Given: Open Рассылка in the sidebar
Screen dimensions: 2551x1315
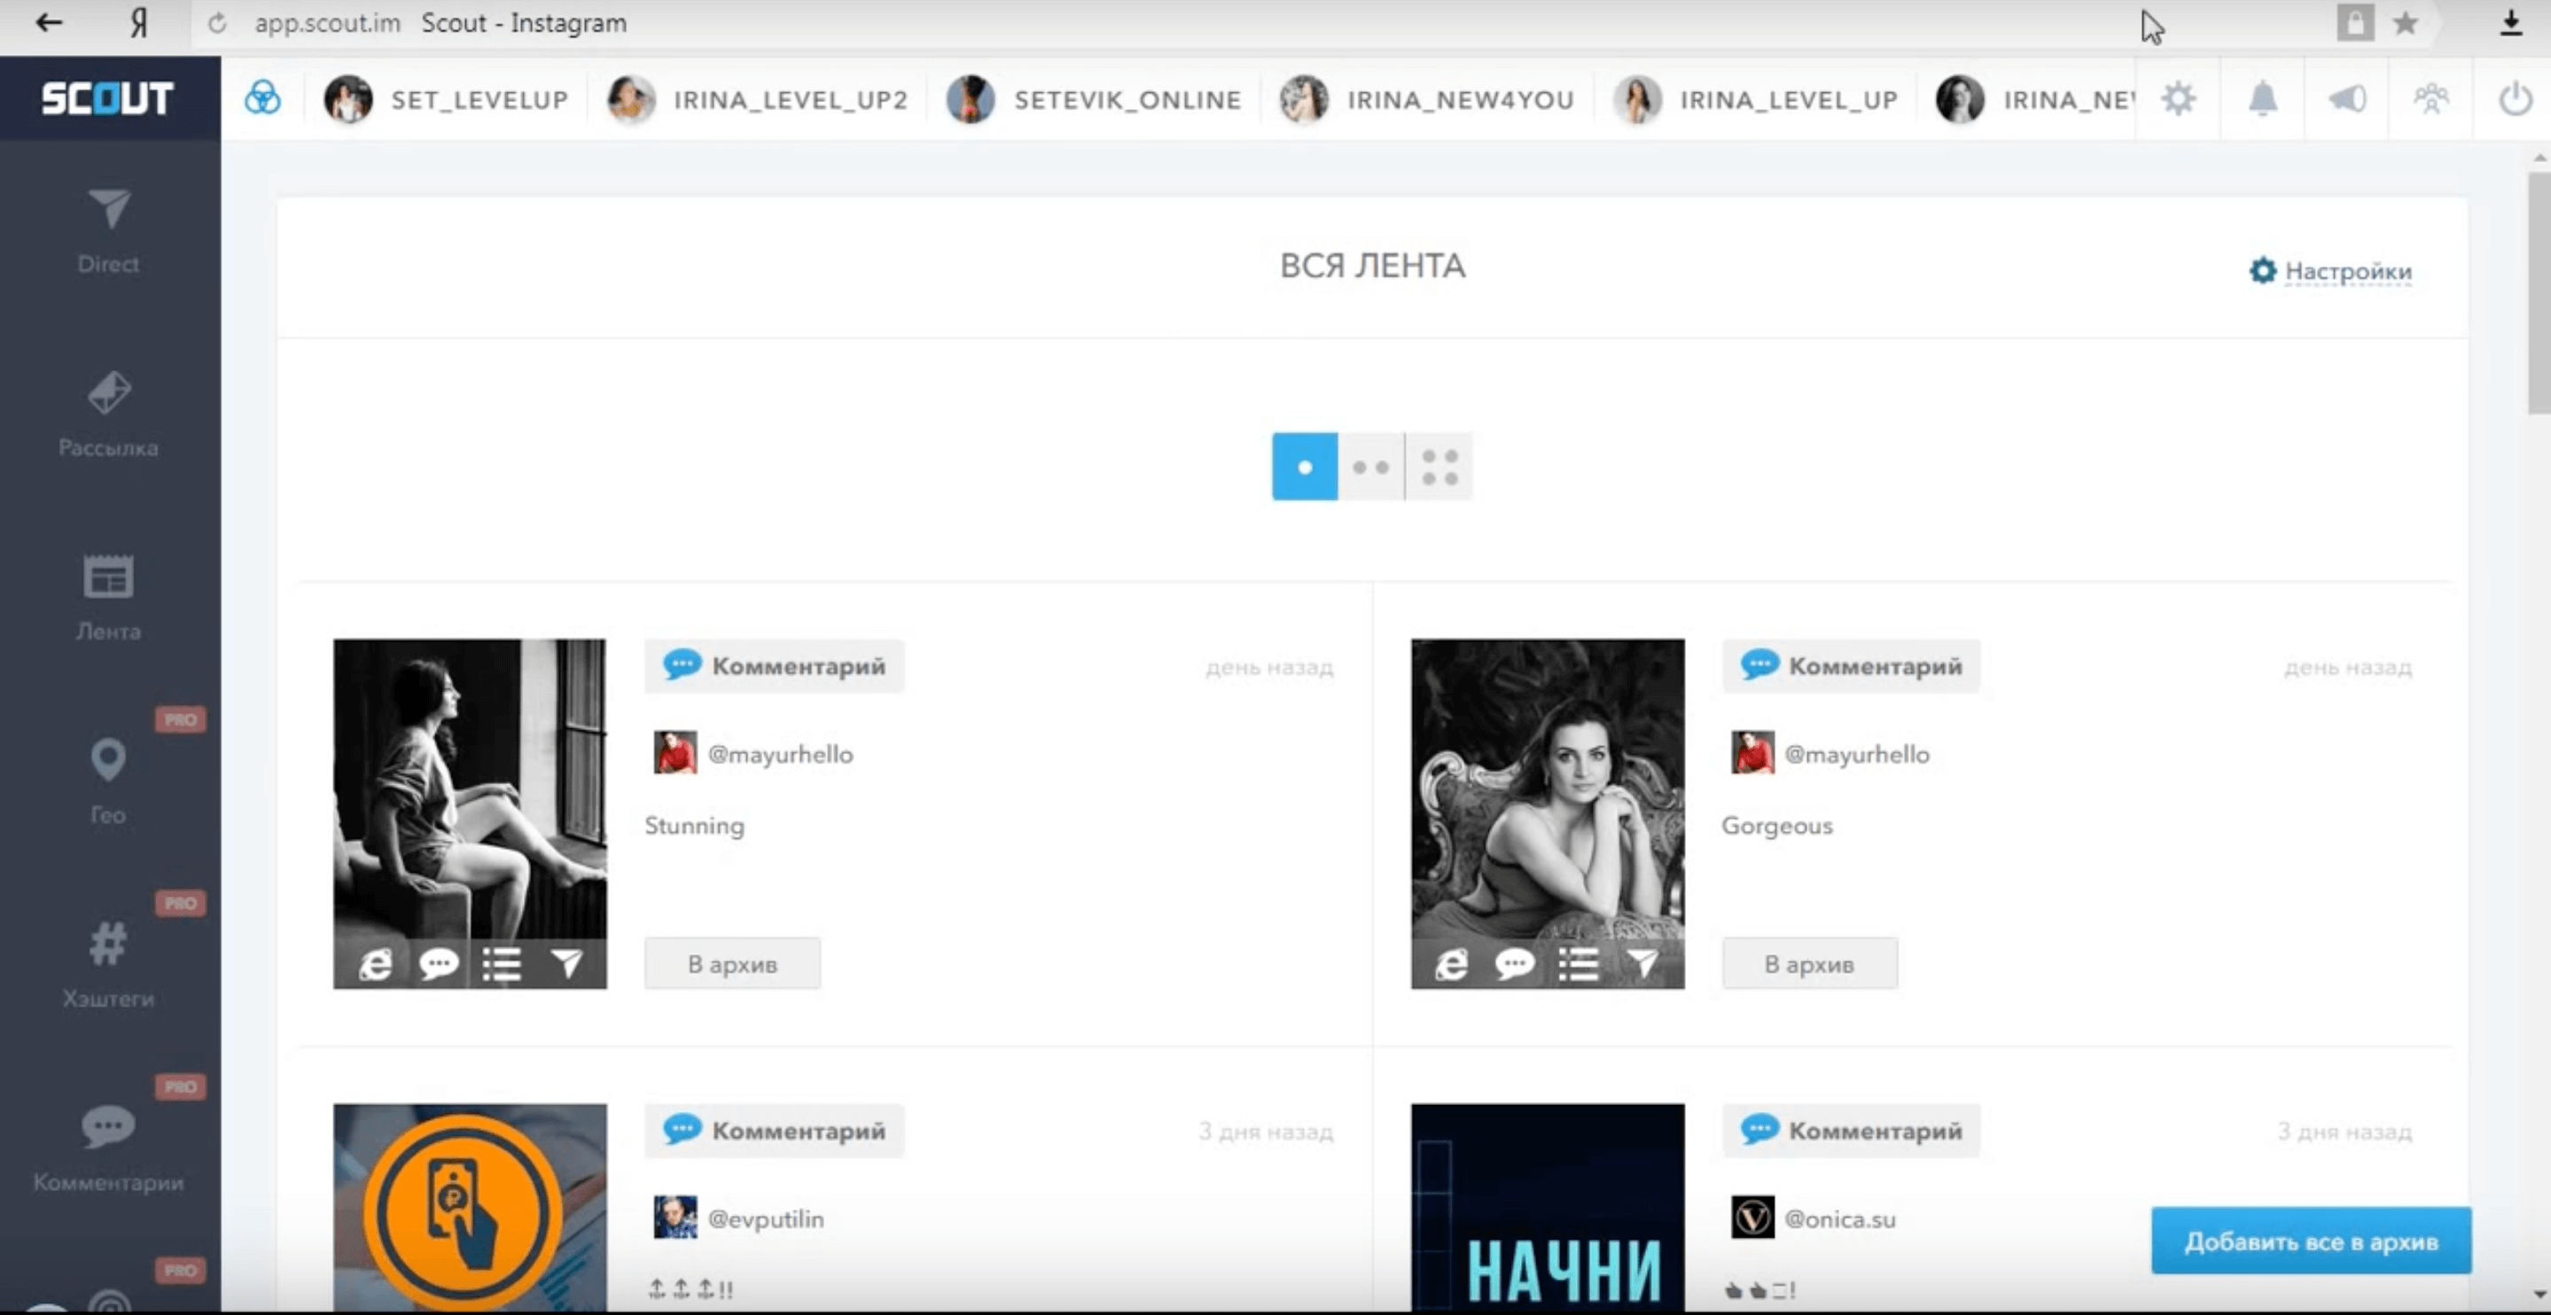Looking at the screenshot, I should (x=109, y=415).
